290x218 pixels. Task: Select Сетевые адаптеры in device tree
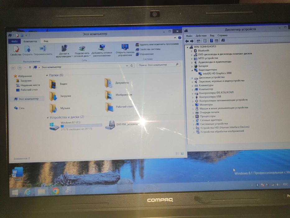coord(209,120)
